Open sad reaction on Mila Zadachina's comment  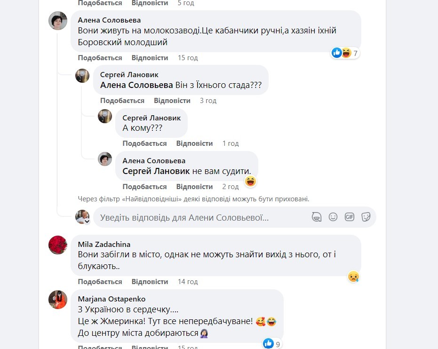pyautogui.click(x=353, y=277)
